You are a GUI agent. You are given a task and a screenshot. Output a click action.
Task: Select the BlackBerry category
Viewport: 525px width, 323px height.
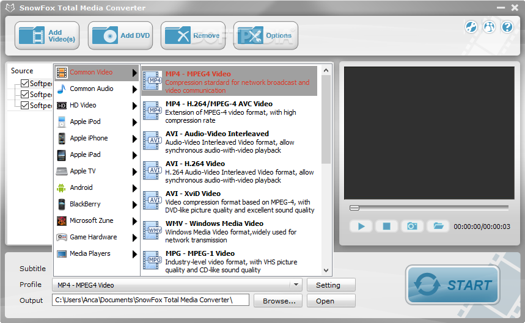(97, 204)
